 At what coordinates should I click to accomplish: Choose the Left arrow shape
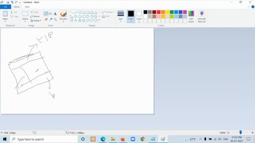(92, 16)
